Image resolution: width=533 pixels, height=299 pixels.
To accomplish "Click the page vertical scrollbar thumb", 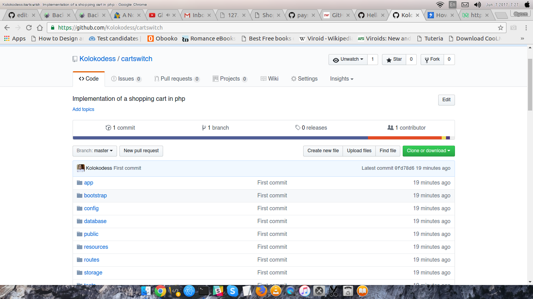I will click(530, 84).
